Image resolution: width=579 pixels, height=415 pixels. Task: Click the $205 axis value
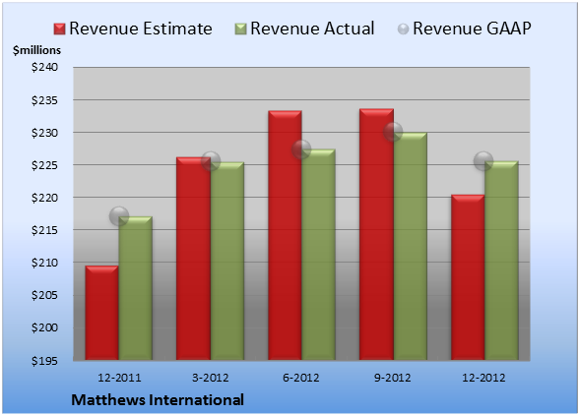click(44, 295)
